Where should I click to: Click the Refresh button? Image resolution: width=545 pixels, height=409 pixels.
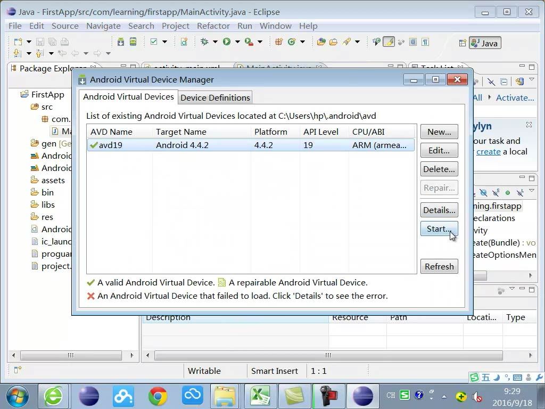pos(439,266)
